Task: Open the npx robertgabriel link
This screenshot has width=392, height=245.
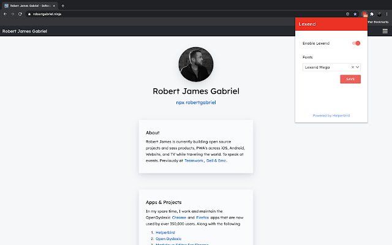Action: 196,102
